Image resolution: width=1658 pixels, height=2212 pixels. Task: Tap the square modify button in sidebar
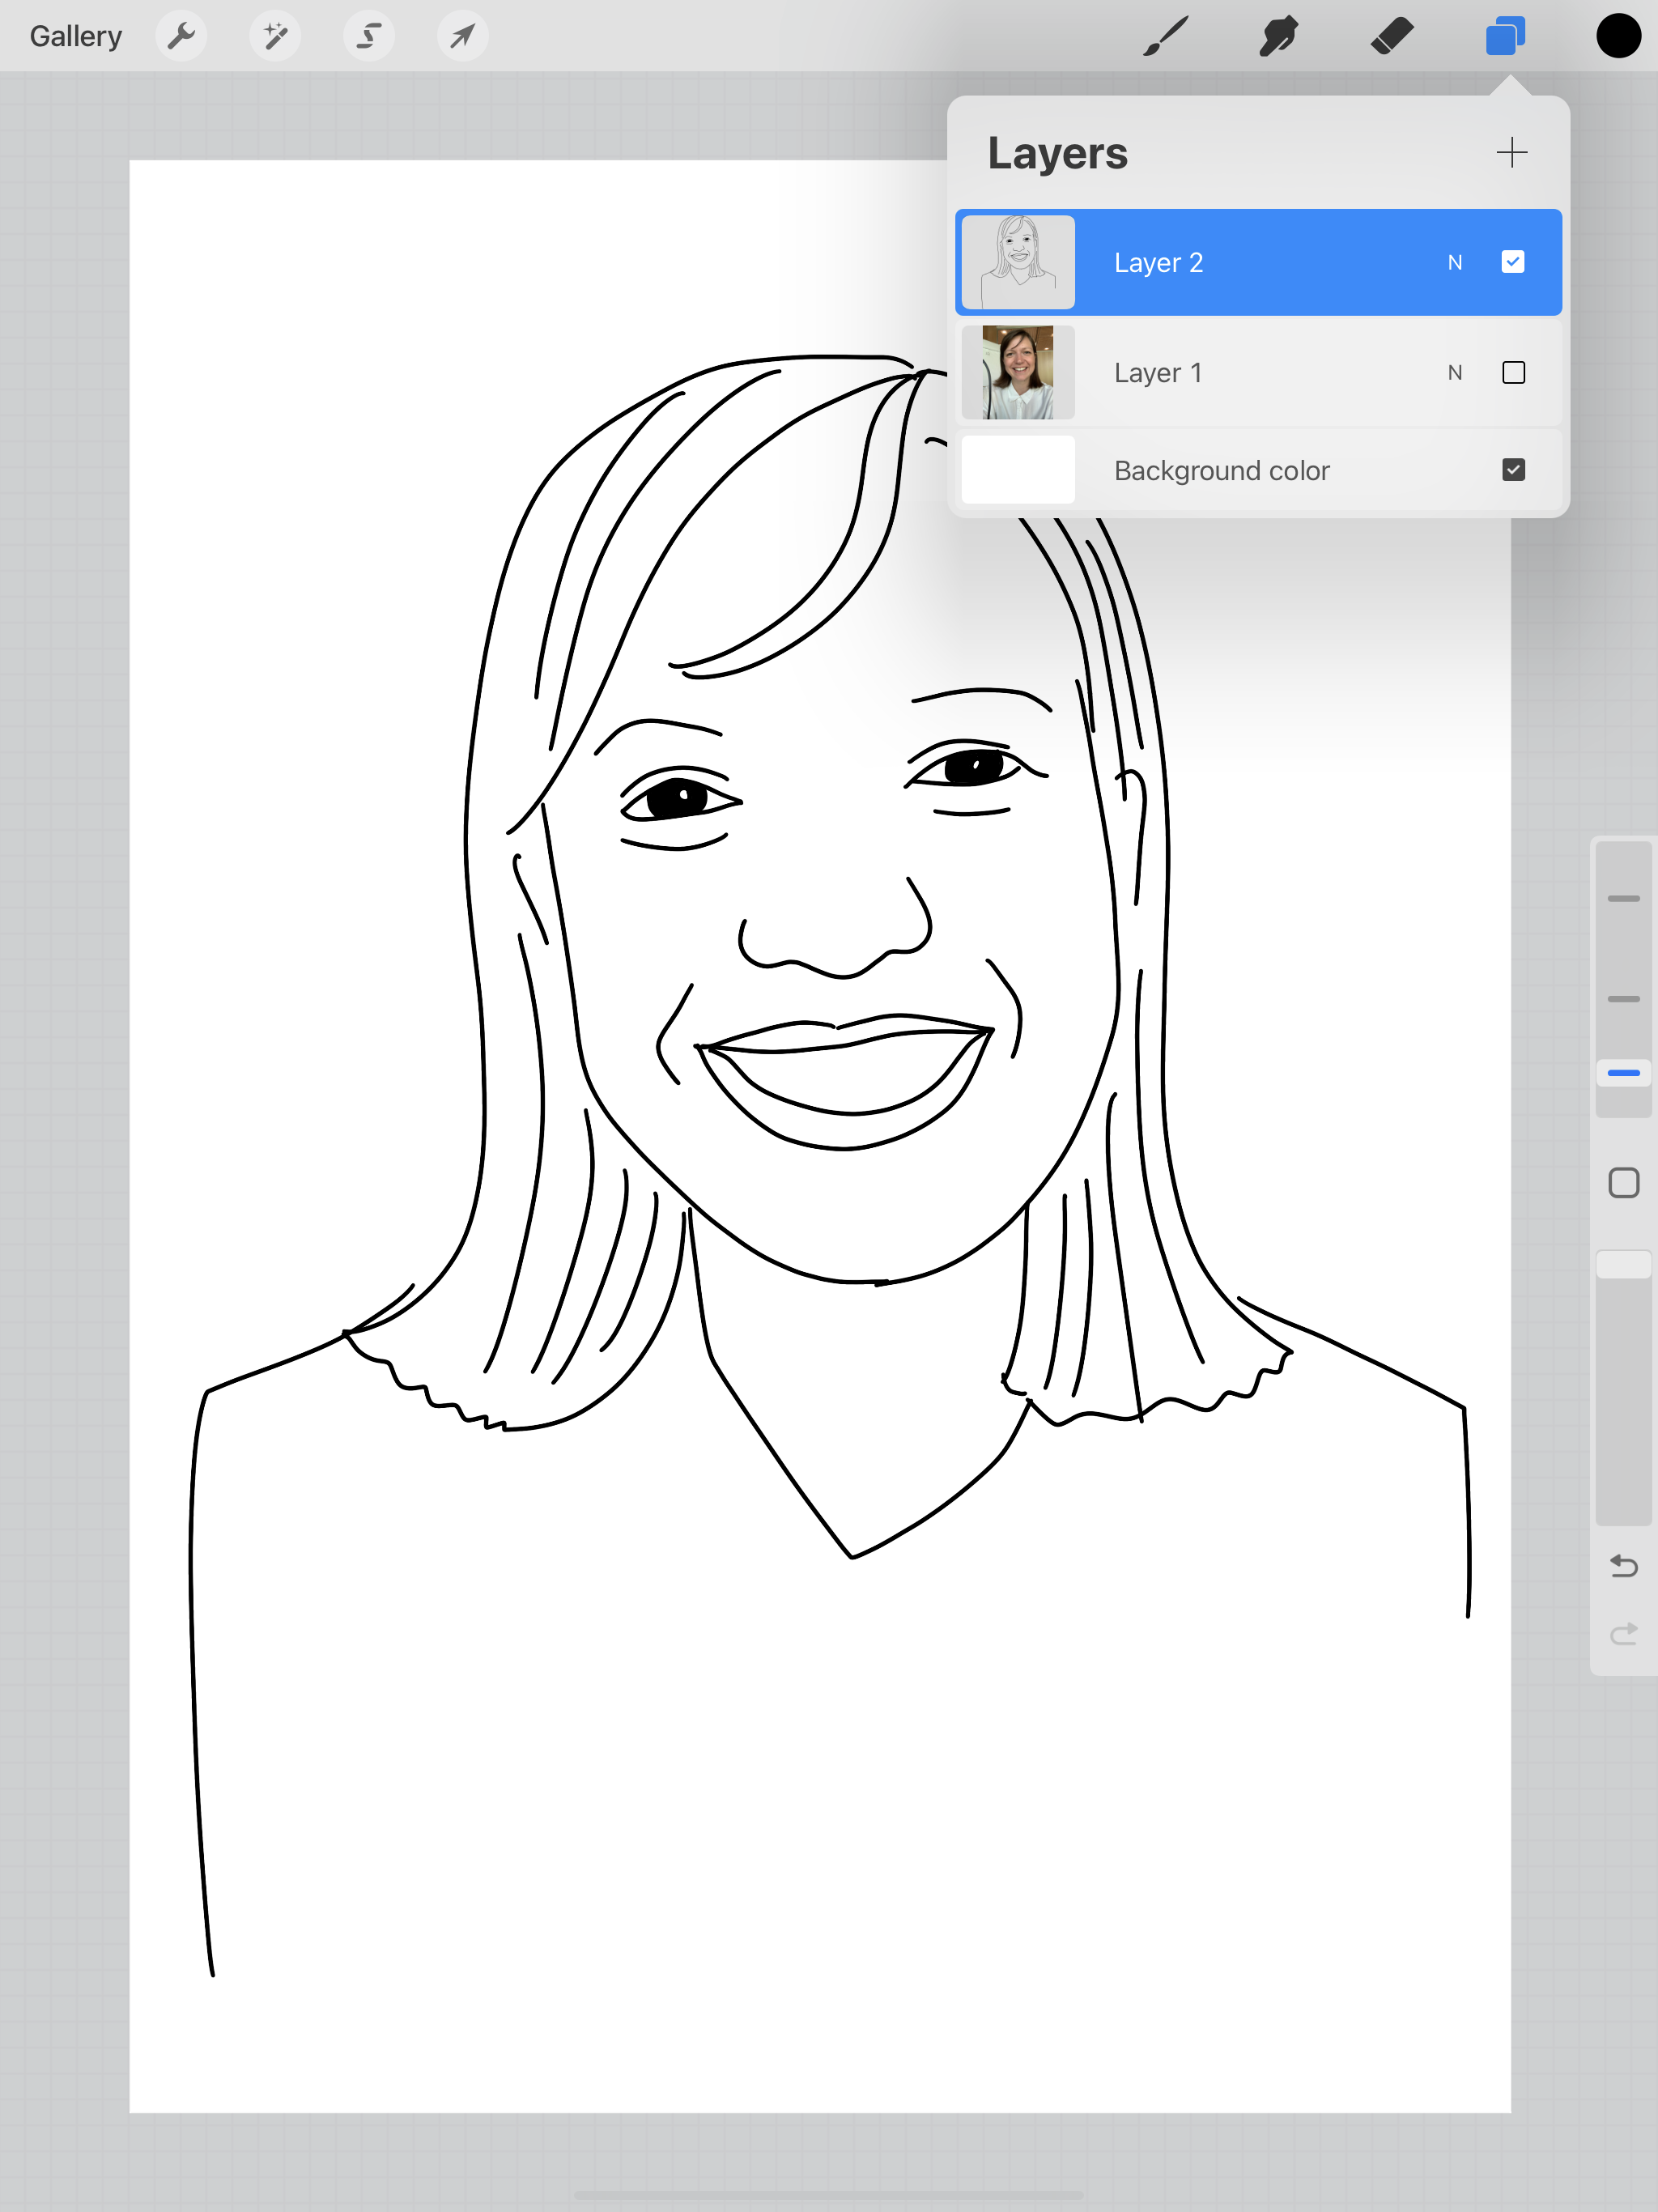[1623, 1183]
